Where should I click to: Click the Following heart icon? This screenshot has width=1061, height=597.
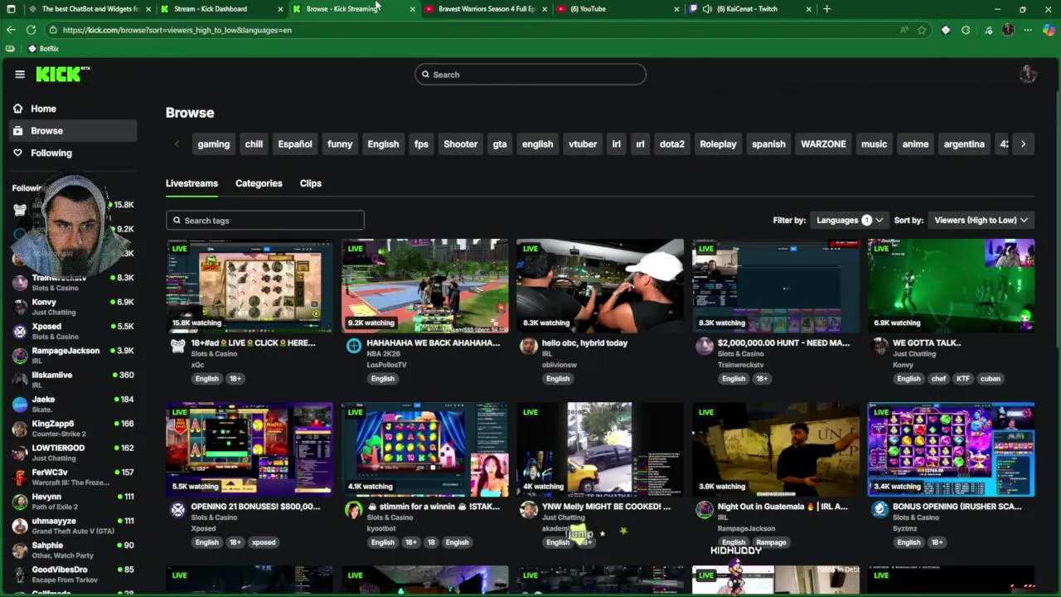(x=18, y=153)
